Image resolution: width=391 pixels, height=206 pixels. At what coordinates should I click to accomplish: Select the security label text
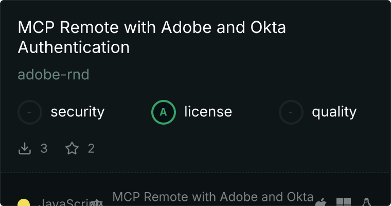pyautogui.click(x=78, y=112)
